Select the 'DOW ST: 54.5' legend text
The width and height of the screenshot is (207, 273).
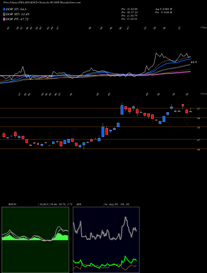point(16,9)
